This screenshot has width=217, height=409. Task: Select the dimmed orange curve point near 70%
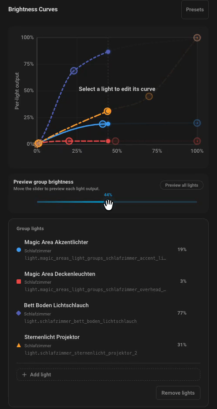click(x=149, y=96)
